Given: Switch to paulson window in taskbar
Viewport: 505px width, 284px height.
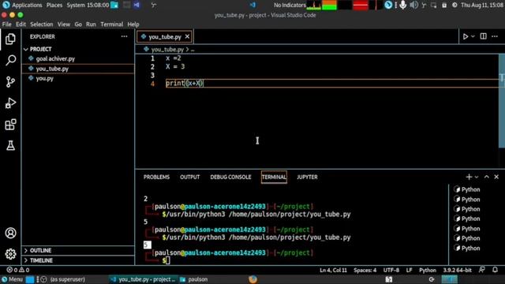Looking at the screenshot, I should [193, 279].
